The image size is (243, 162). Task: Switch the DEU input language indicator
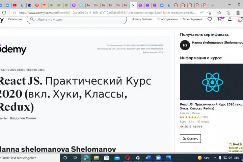pyautogui.click(x=237, y=158)
